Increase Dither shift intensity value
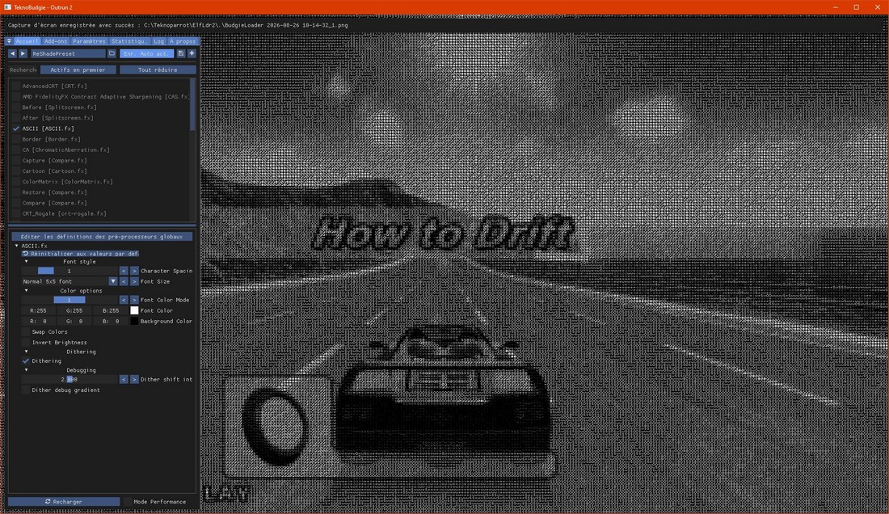 [134, 379]
